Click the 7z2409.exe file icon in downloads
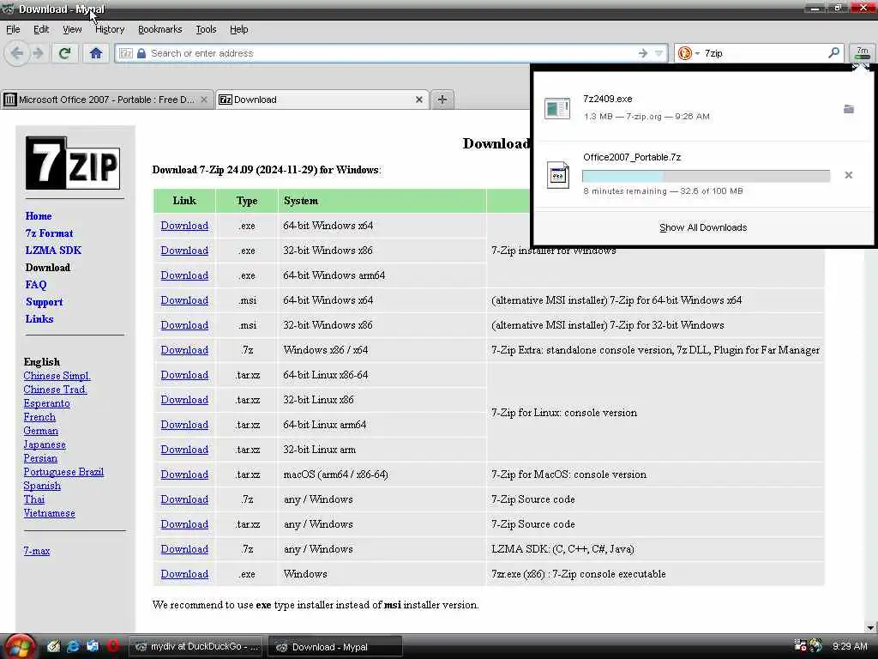The height and width of the screenshot is (659, 878). point(557,108)
